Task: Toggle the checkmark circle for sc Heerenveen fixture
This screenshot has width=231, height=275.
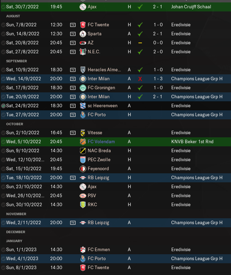Action: click(3, 106)
